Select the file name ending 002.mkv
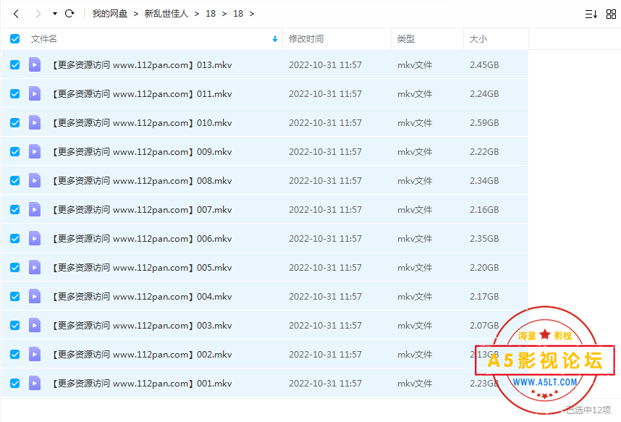621x422 pixels. [141, 354]
